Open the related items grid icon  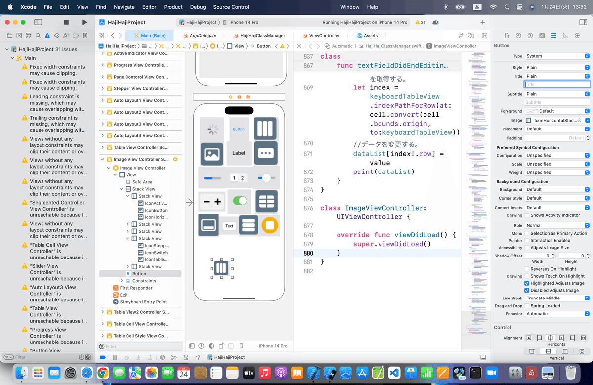pos(101,36)
